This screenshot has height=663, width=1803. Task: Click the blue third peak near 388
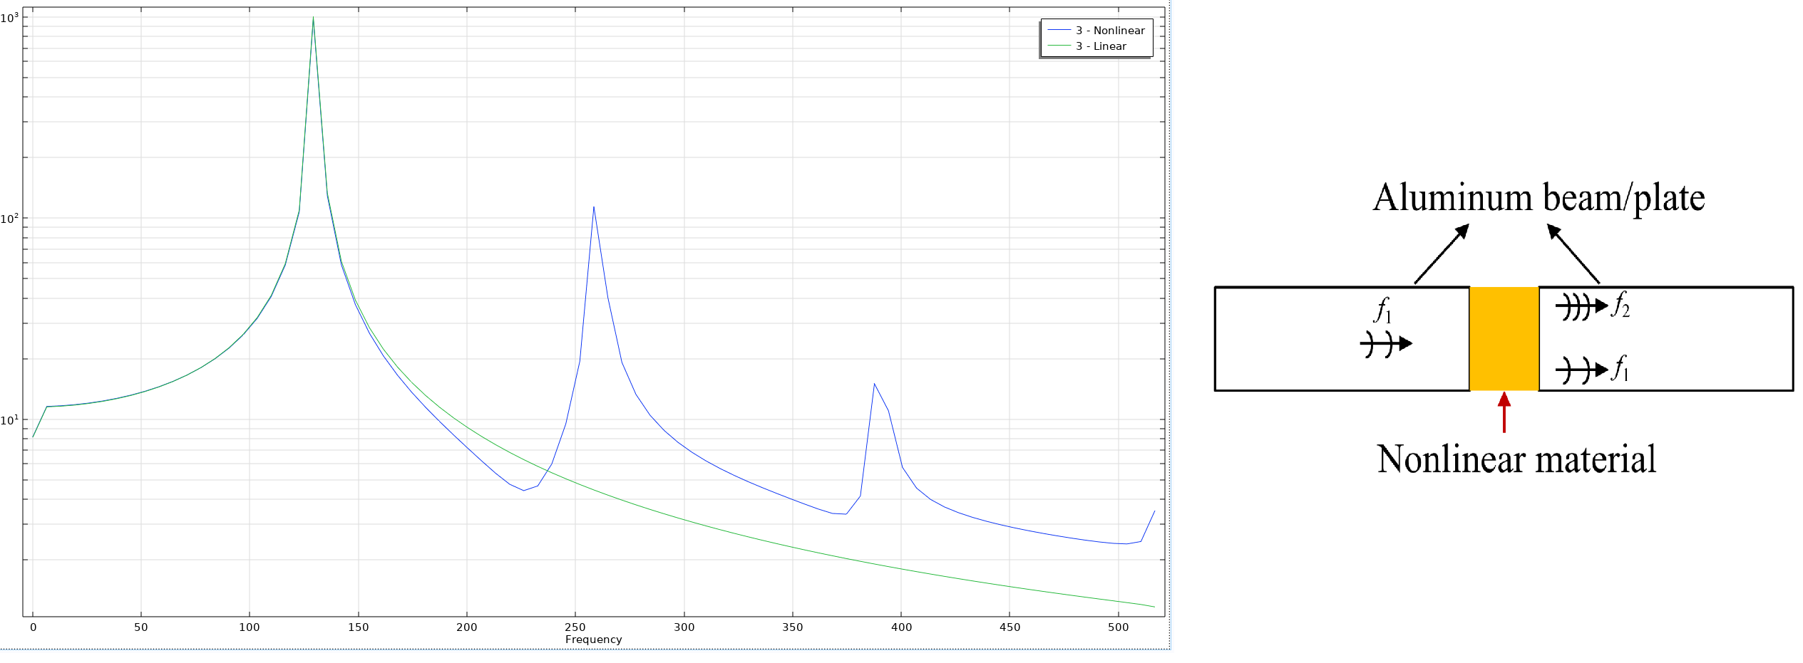[874, 385]
